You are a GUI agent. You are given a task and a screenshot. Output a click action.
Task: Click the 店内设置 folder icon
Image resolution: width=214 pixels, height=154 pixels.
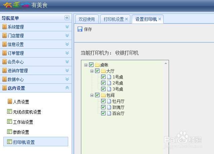click(4, 88)
